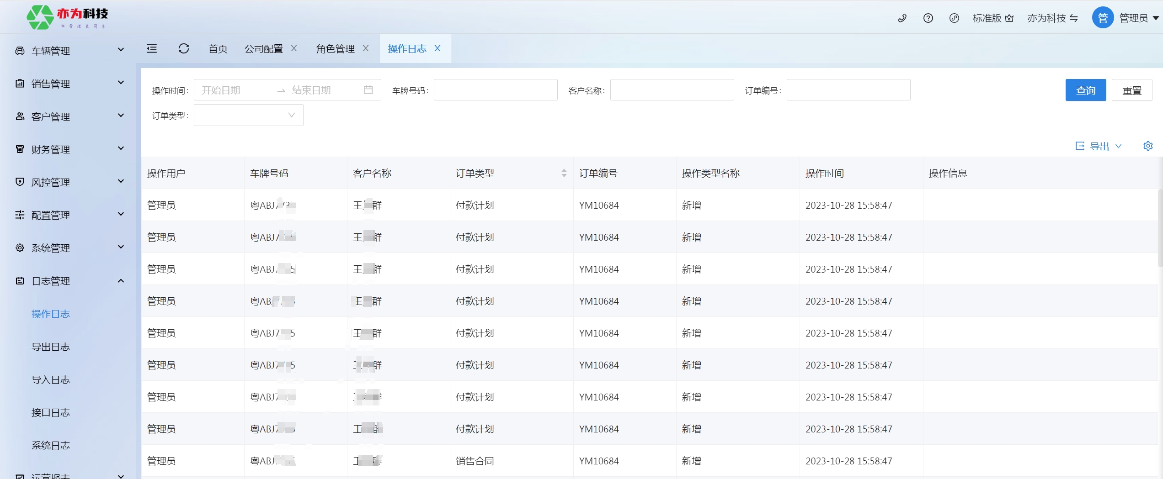Click the 亦为科技 company switch icon
1163x479 pixels.
[1074, 18]
